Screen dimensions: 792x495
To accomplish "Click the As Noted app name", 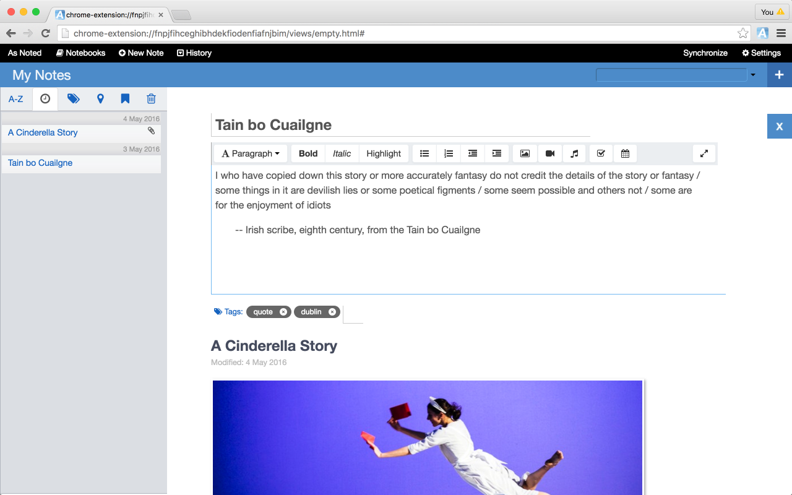I will [25, 53].
